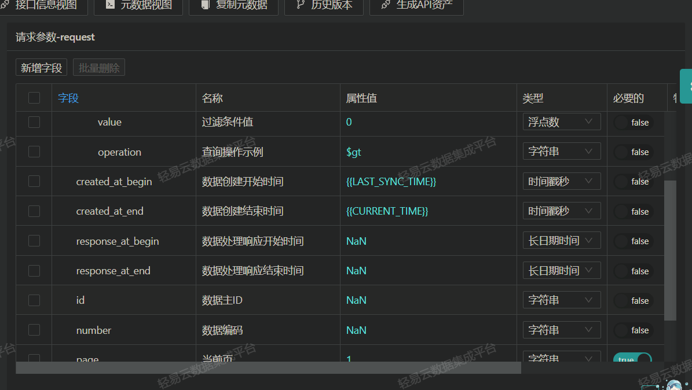
Task: Open the 接口信息视图 tab
Action: point(43,5)
